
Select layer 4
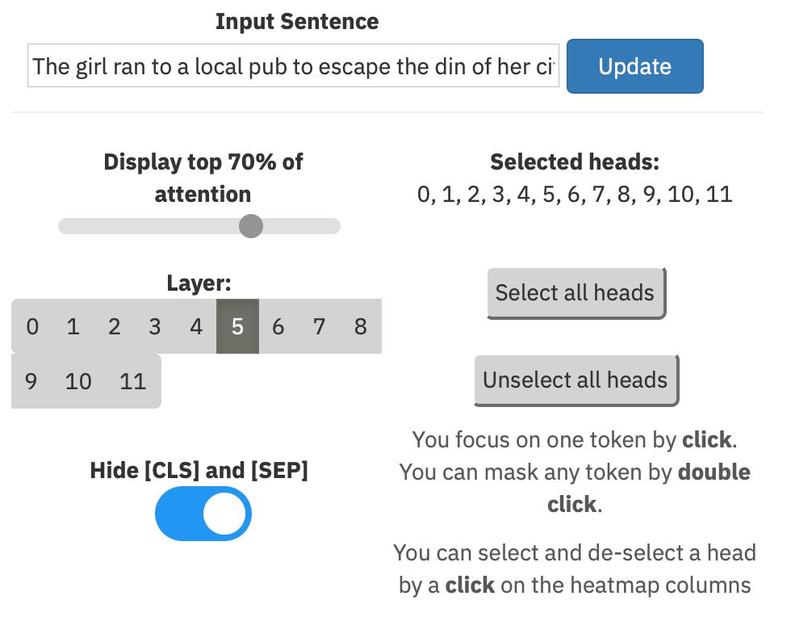[195, 326]
